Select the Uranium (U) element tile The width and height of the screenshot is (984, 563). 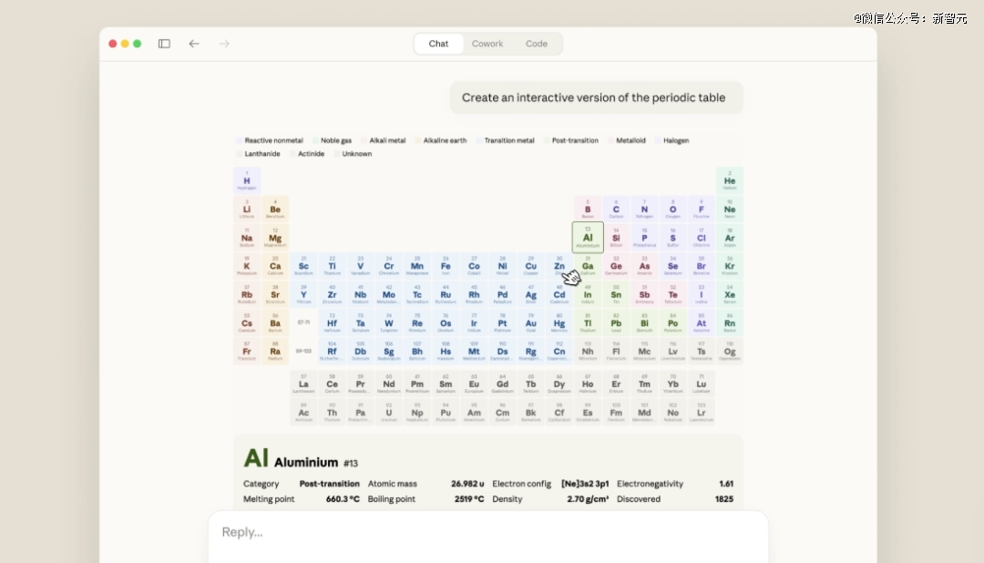(389, 414)
